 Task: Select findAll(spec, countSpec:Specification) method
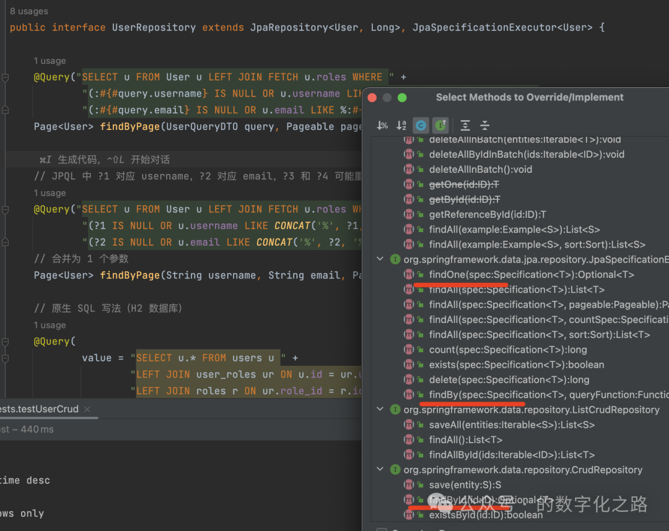coord(549,319)
